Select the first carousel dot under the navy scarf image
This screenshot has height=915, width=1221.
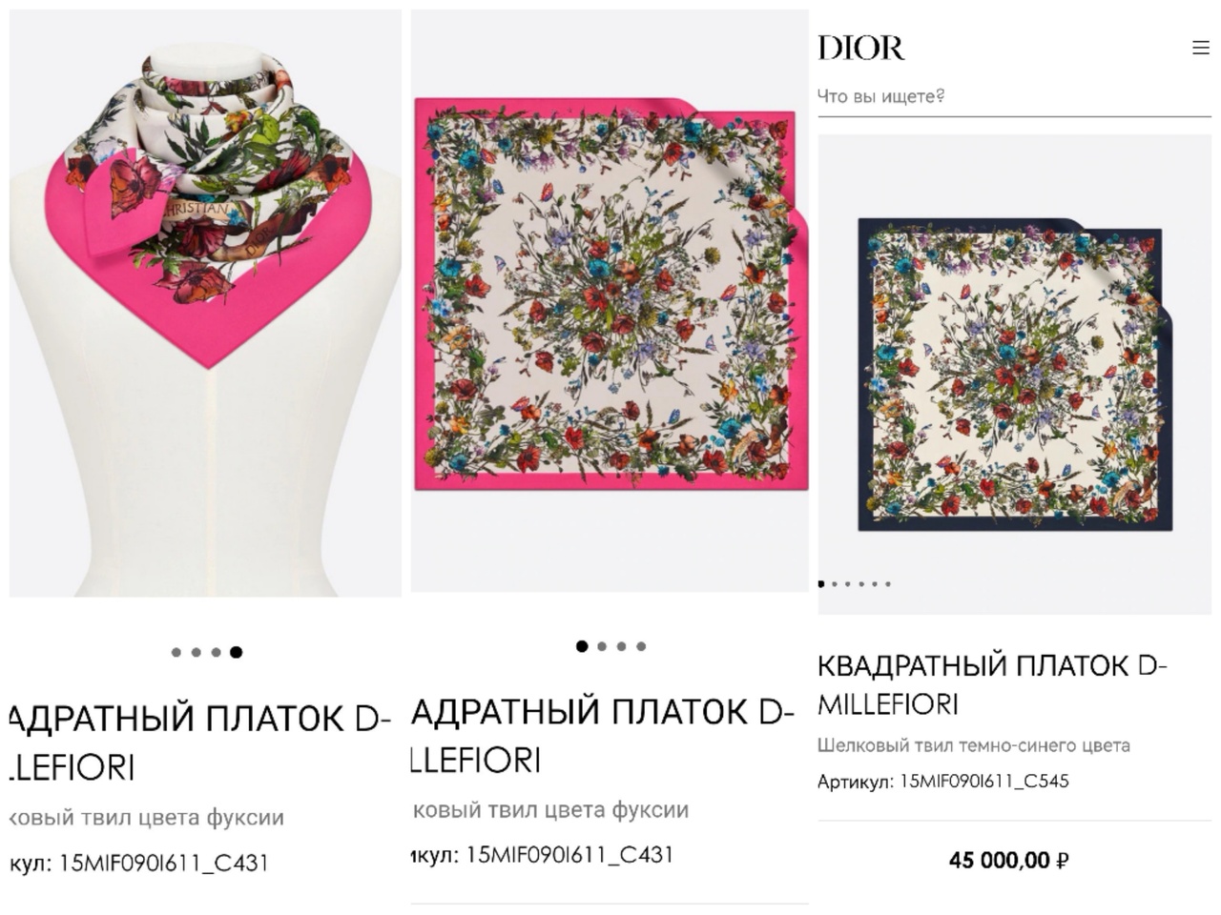pyautogui.click(x=821, y=584)
